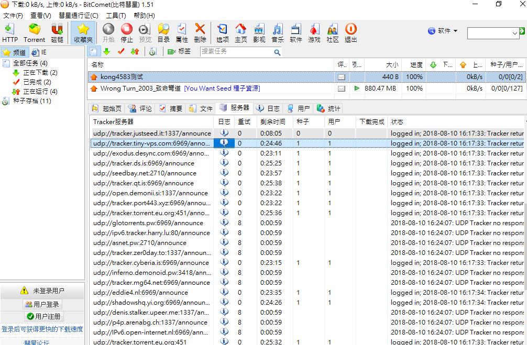The width and height of the screenshot is (527, 345).
Task: Select 种子存档 (11) tree item
Action: tap(32, 101)
